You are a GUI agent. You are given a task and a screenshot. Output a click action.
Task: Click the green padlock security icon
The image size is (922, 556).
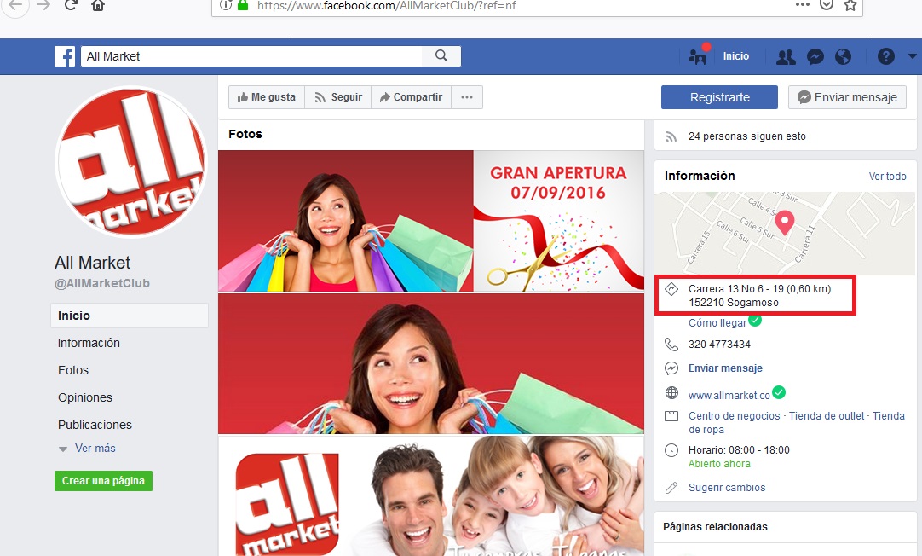[243, 5]
